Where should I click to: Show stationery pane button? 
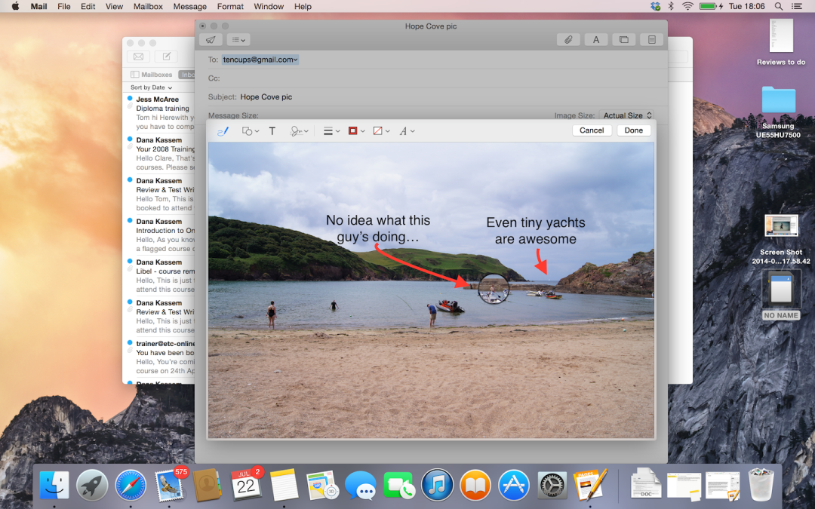point(651,39)
